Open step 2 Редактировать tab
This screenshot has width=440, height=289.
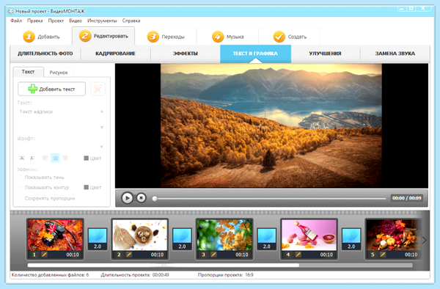pos(103,36)
